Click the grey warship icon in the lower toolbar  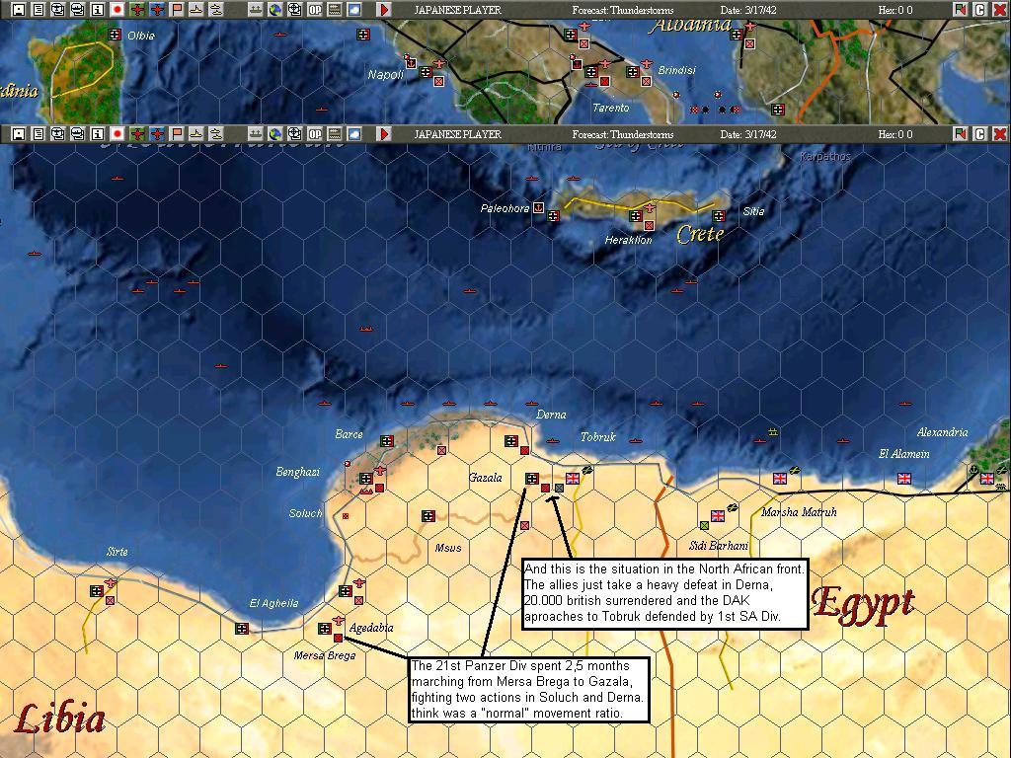(x=256, y=134)
